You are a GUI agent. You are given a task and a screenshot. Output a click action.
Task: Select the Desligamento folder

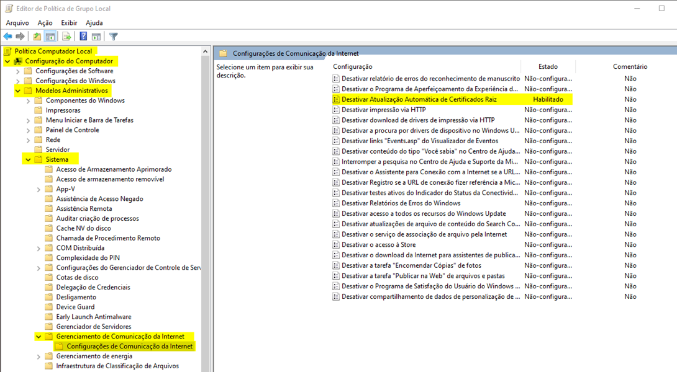[76, 297]
